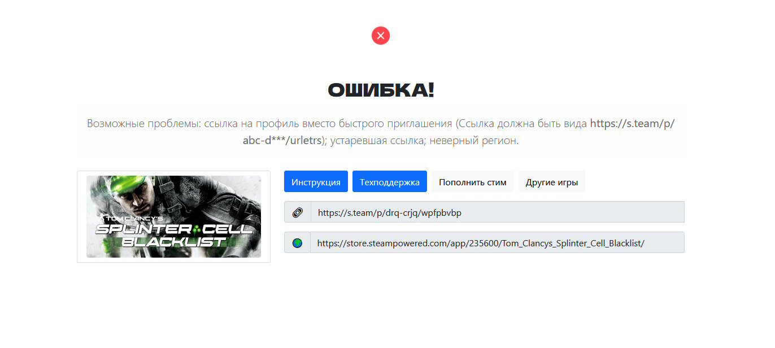Focus the store.steampowered.com URL field
Image resolution: width=775 pixels, height=348 pixels.
click(x=497, y=243)
